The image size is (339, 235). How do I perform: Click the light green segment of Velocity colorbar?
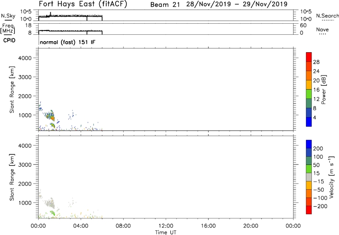click(309, 169)
